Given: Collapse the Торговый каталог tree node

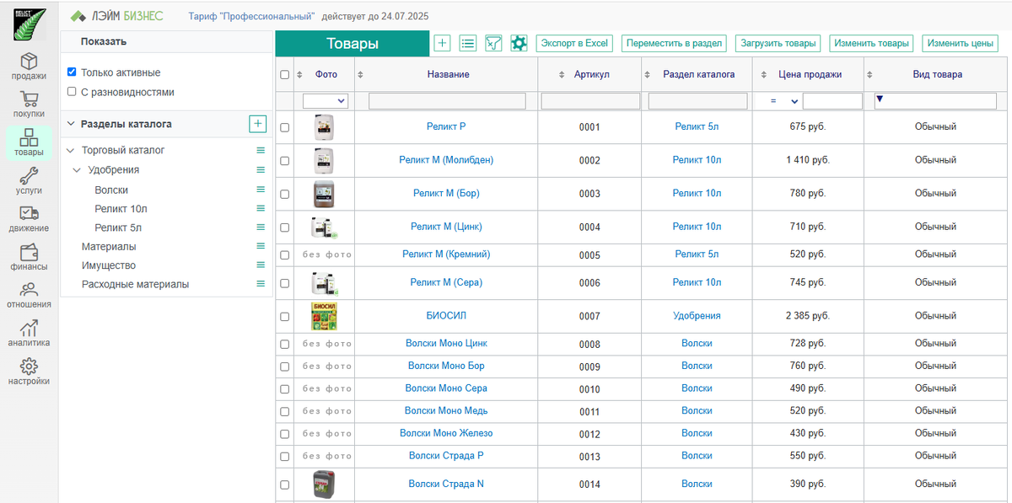Looking at the screenshot, I should pos(71,151).
